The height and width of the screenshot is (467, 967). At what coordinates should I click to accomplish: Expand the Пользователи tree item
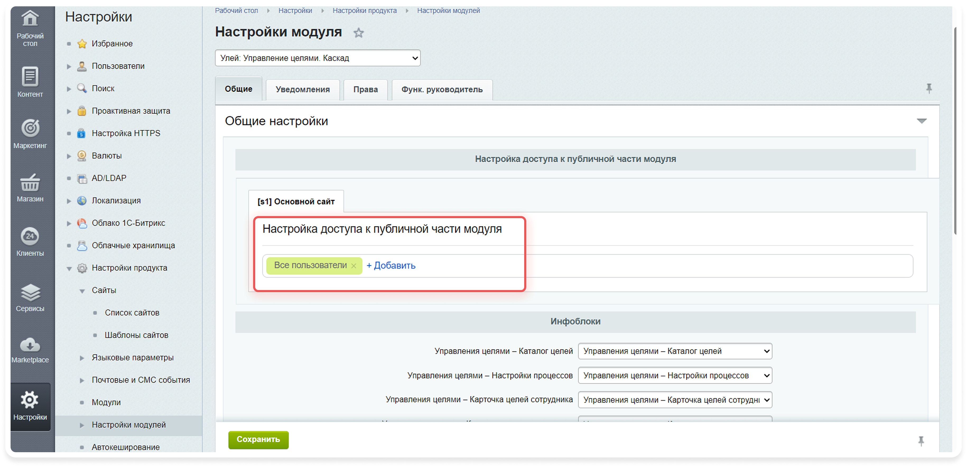(x=69, y=67)
